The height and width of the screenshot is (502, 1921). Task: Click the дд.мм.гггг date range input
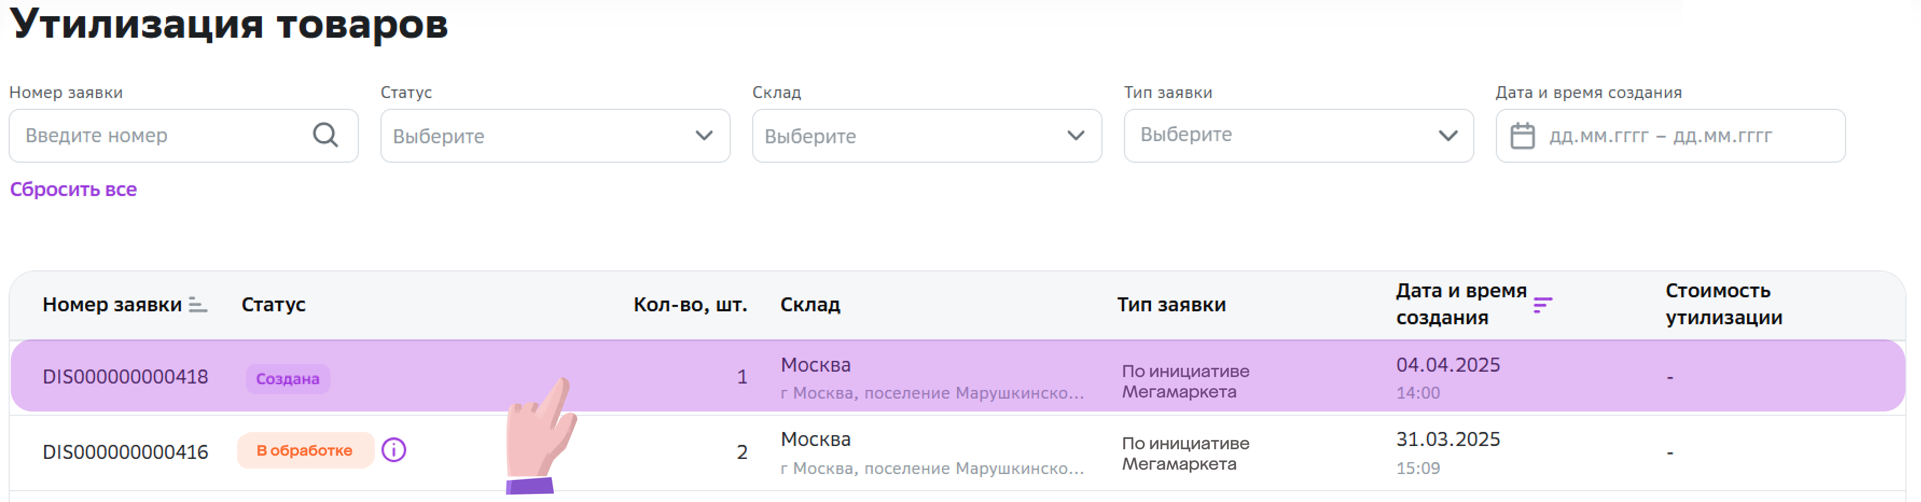(1670, 136)
